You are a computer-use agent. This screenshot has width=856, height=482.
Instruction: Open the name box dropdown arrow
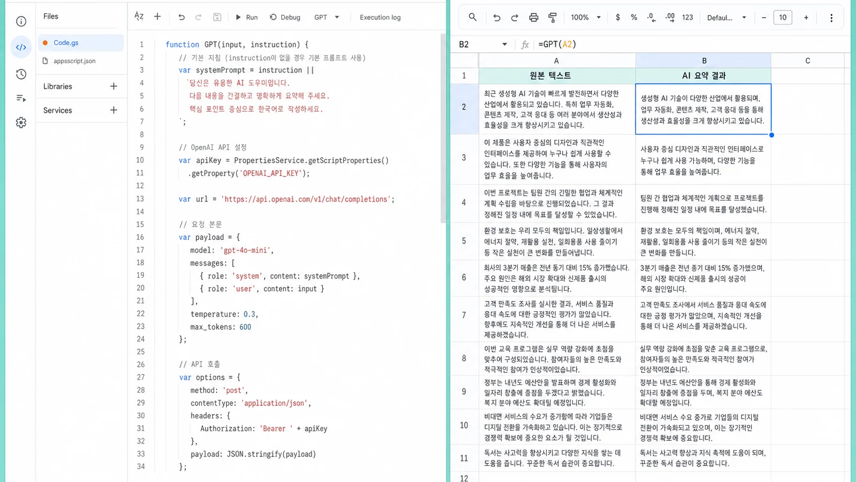click(x=505, y=44)
